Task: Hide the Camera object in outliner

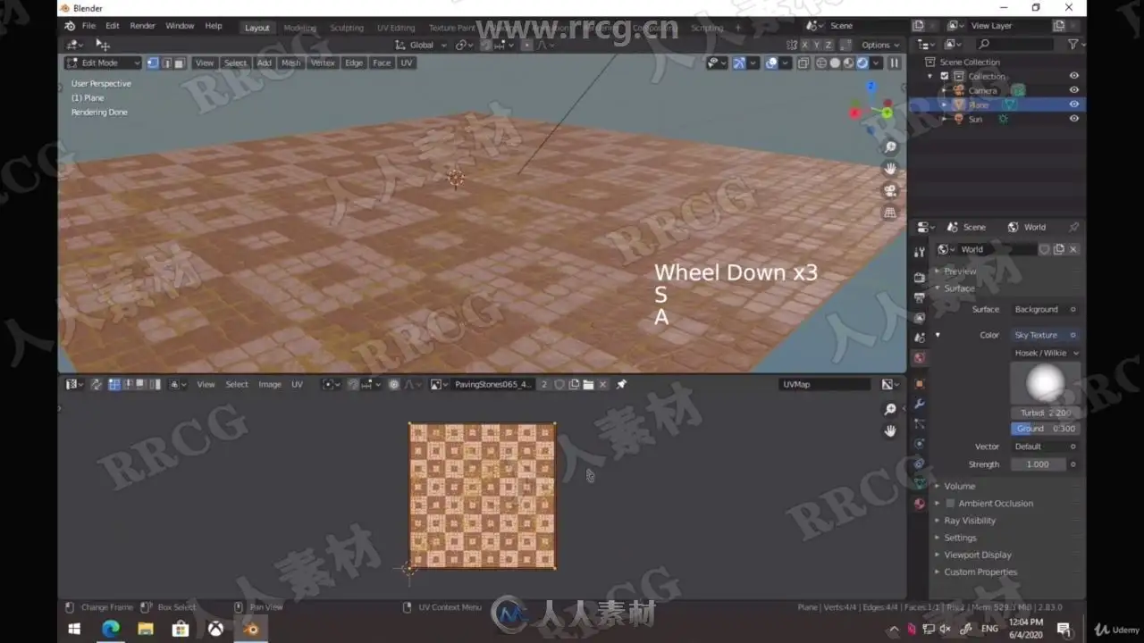Action: click(x=1074, y=90)
